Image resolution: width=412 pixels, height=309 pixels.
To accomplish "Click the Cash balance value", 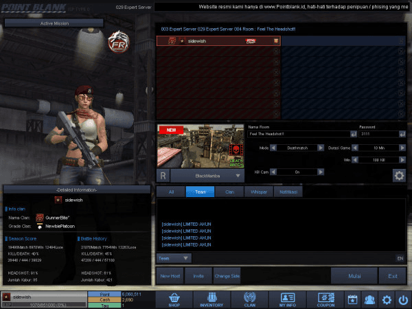I will coord(128,300).
